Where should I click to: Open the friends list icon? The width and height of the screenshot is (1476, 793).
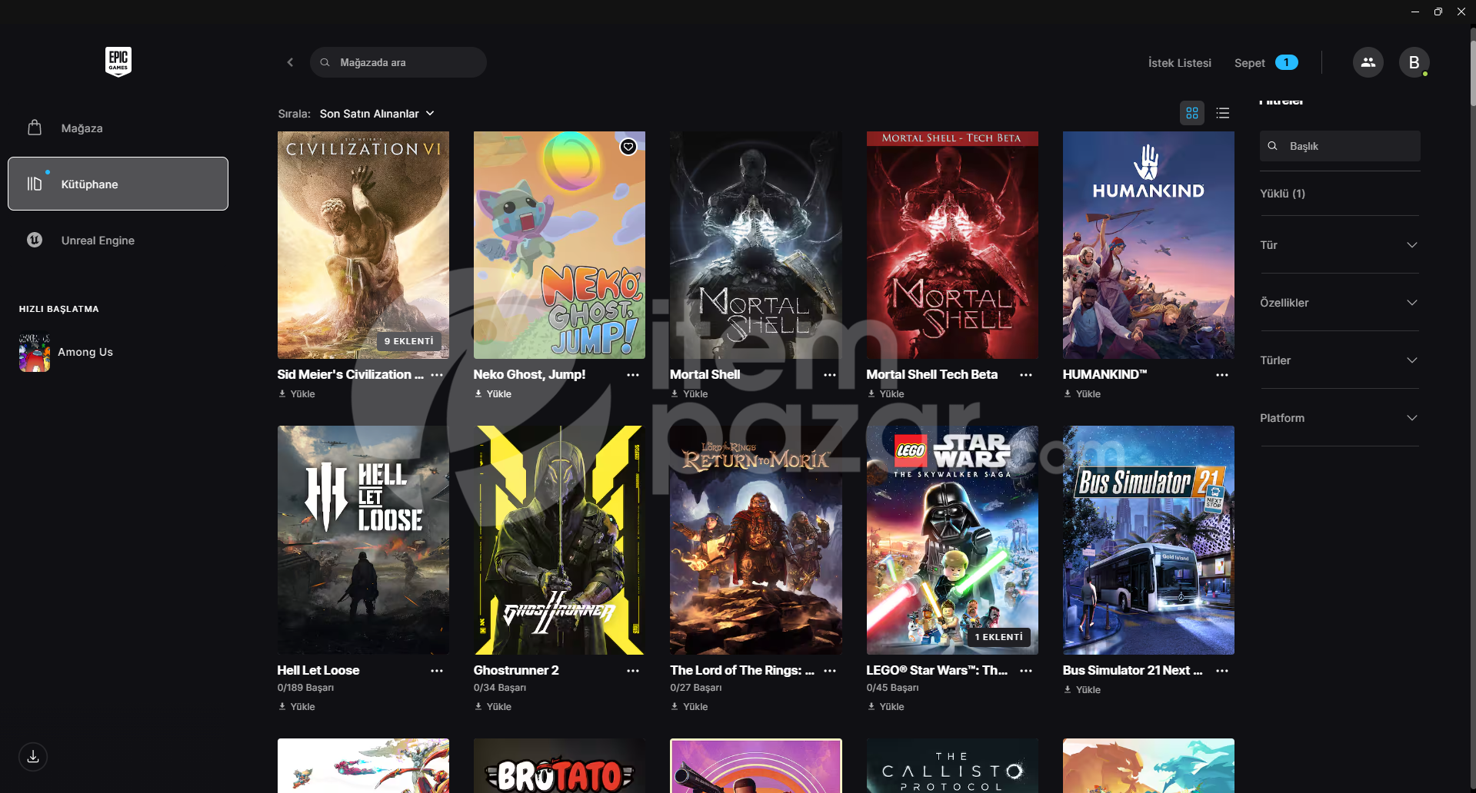1368,62
